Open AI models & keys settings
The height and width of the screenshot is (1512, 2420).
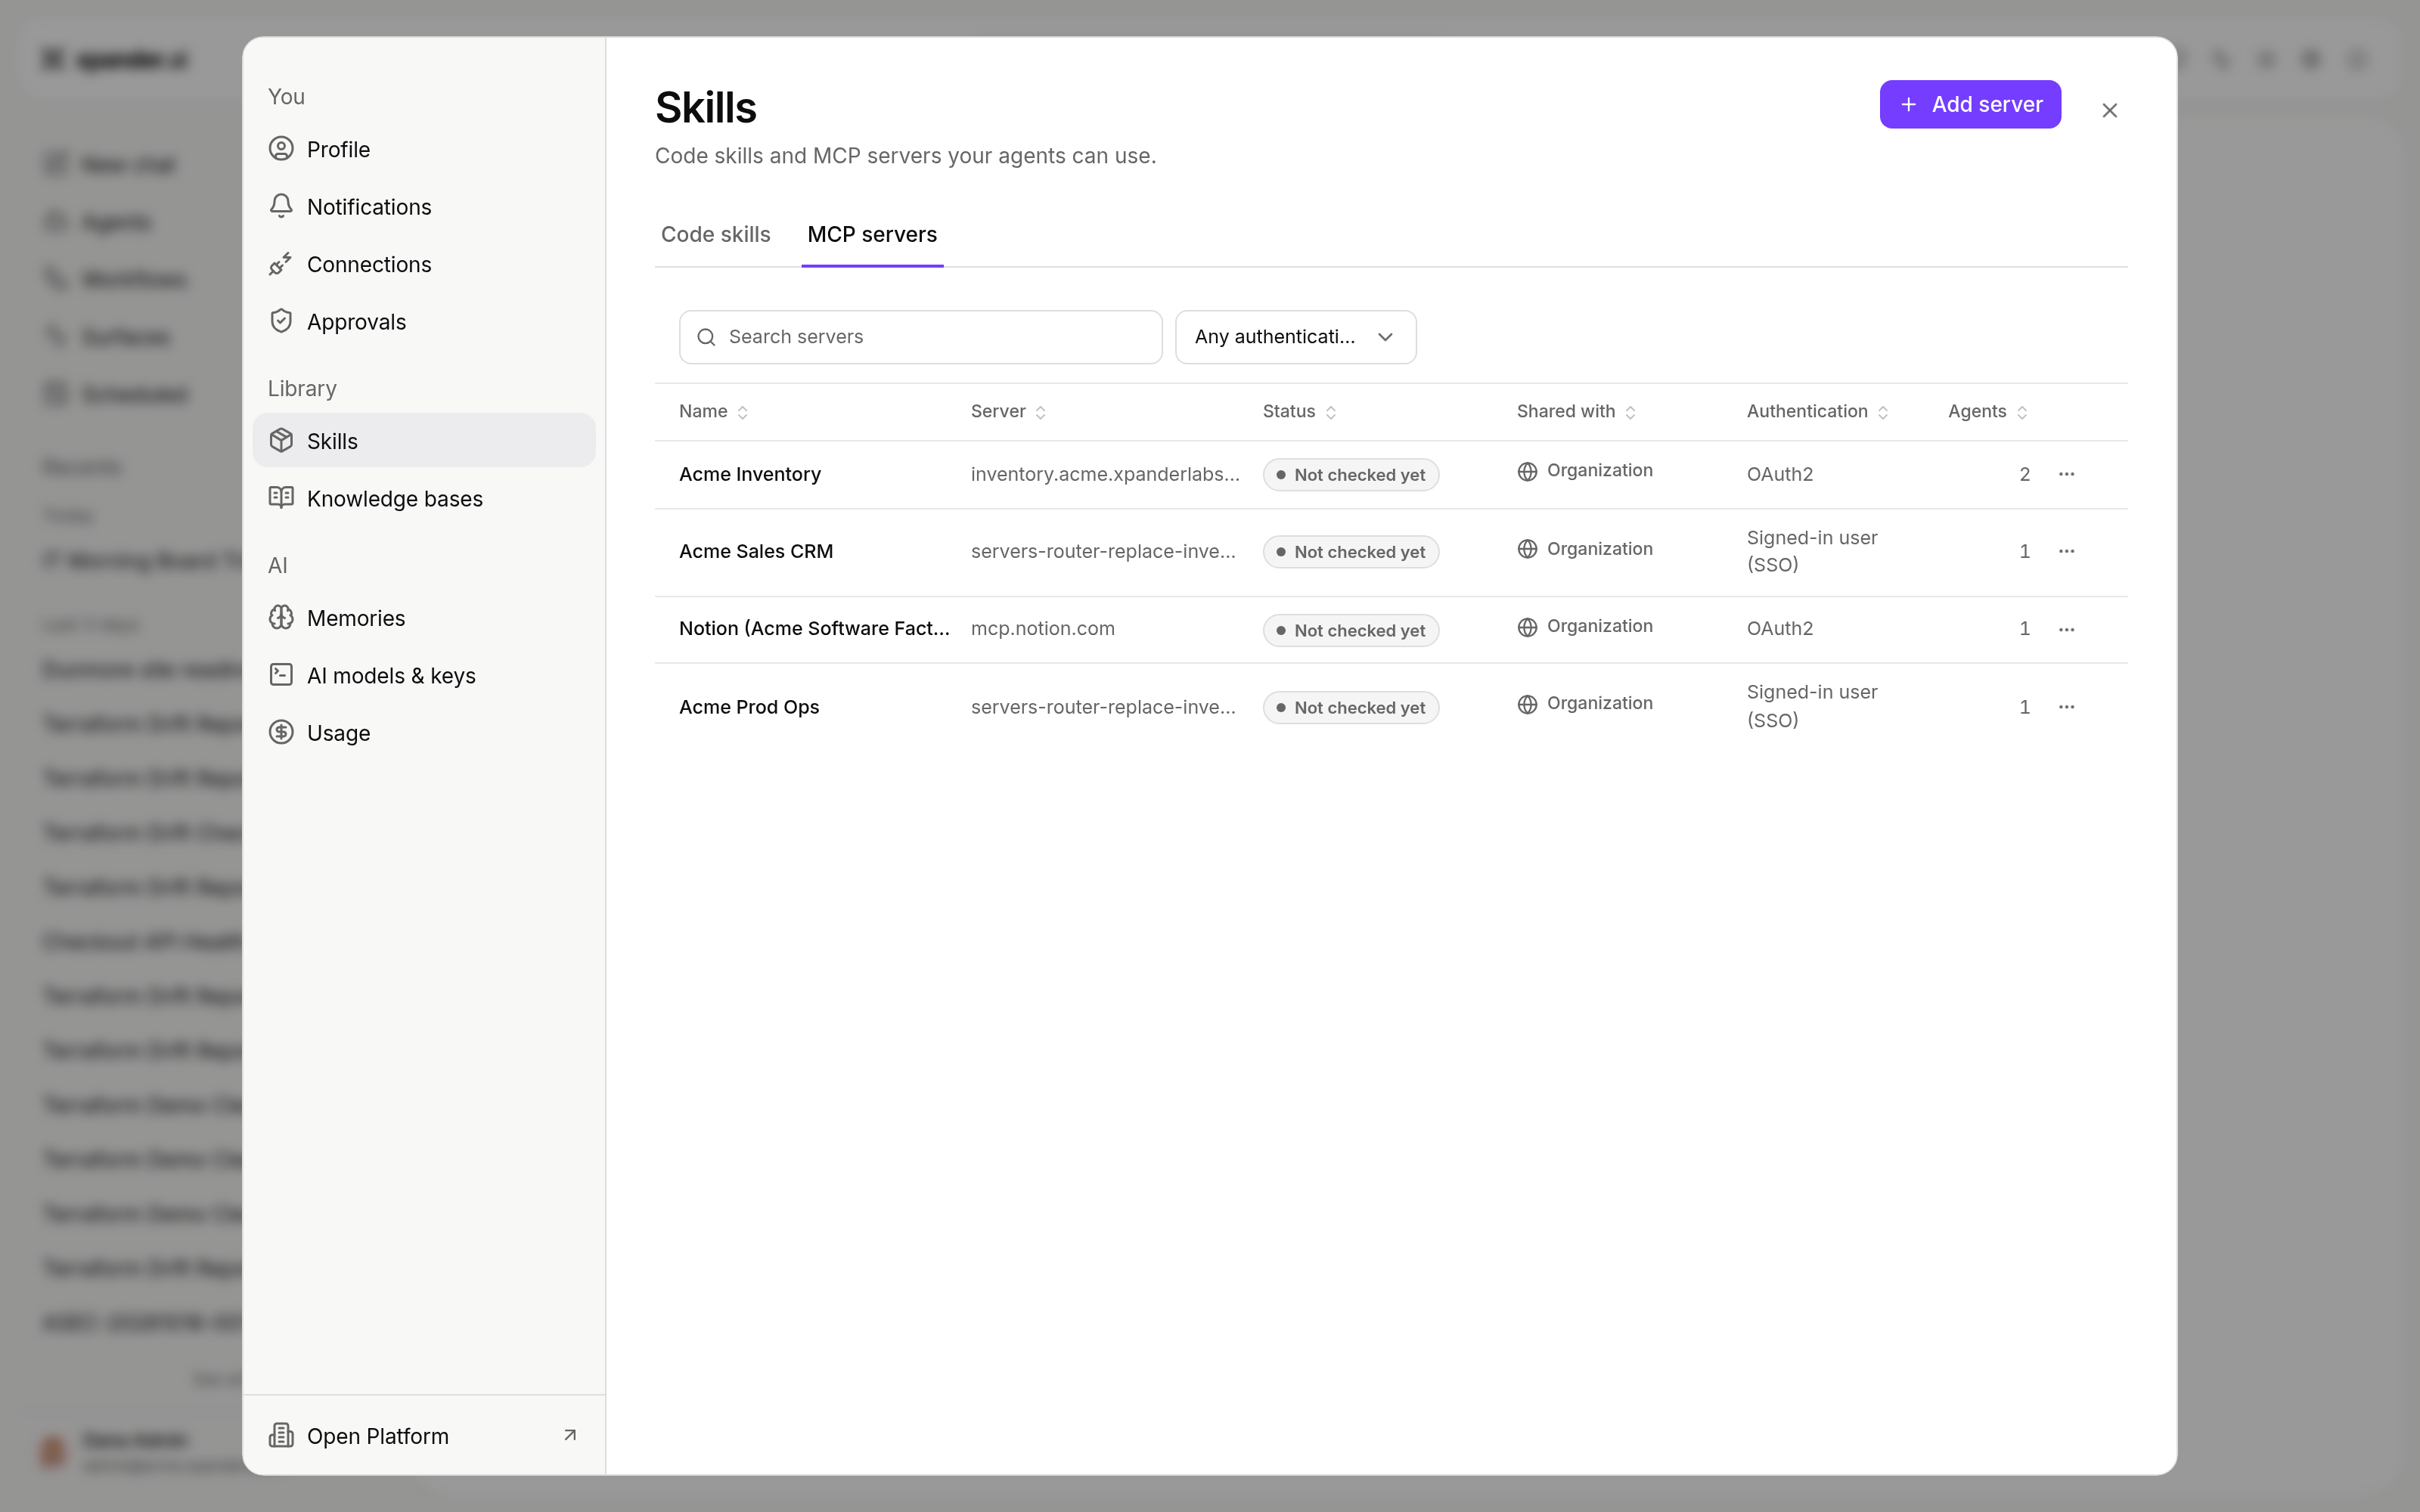pyautogui.click(x=424, y=676)
